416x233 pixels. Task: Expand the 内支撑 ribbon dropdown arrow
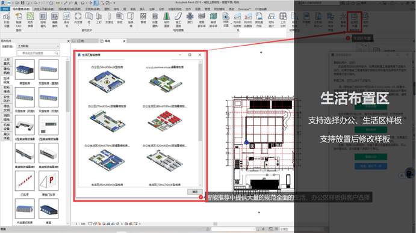click(x=78, y=25)
